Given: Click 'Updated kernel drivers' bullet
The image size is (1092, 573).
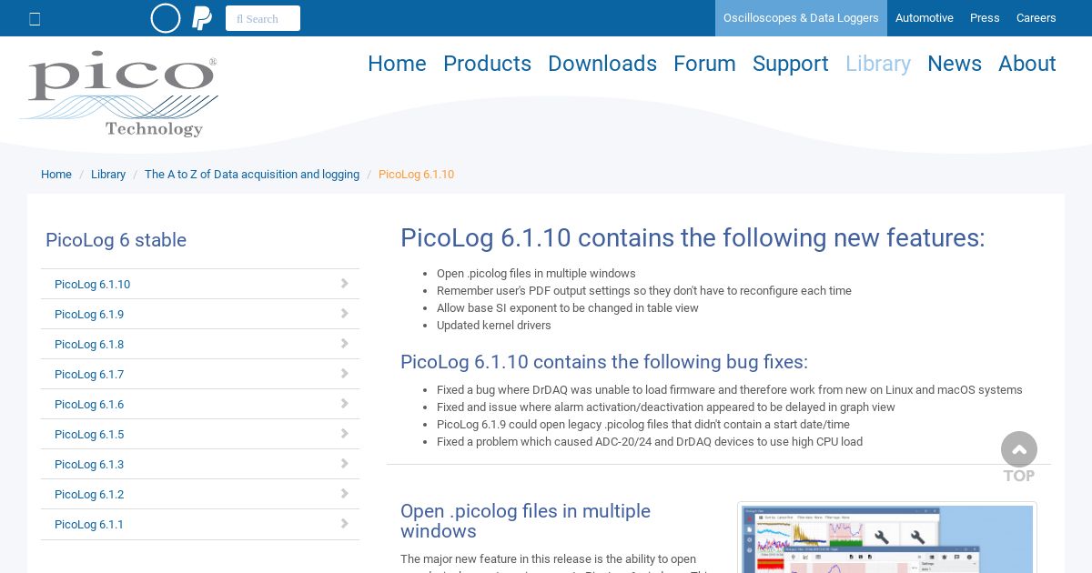Looking at the screenshot, I should pos(494,326).
